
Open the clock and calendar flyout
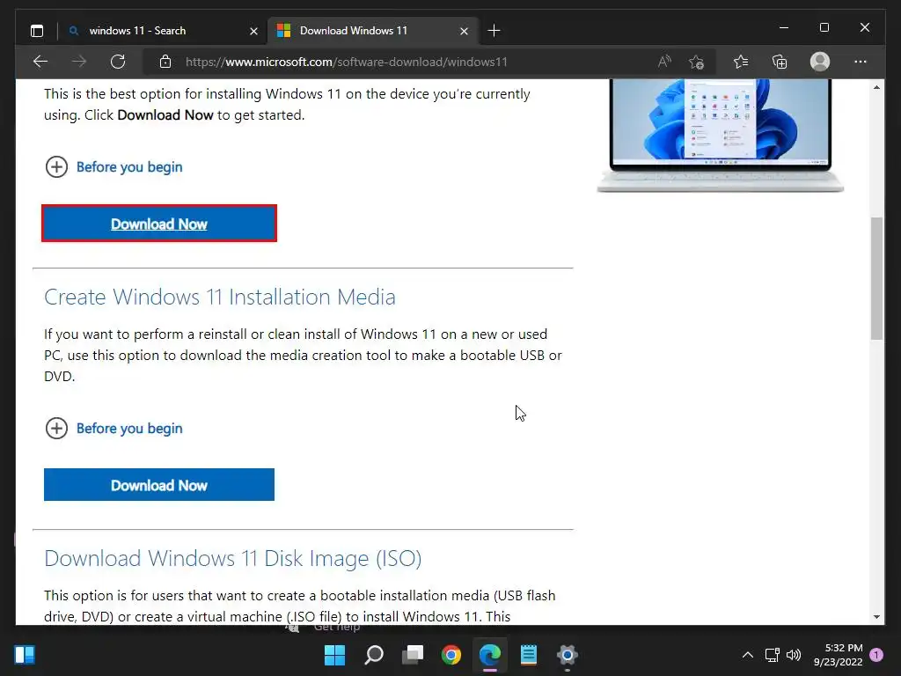[x=839, y=655]
